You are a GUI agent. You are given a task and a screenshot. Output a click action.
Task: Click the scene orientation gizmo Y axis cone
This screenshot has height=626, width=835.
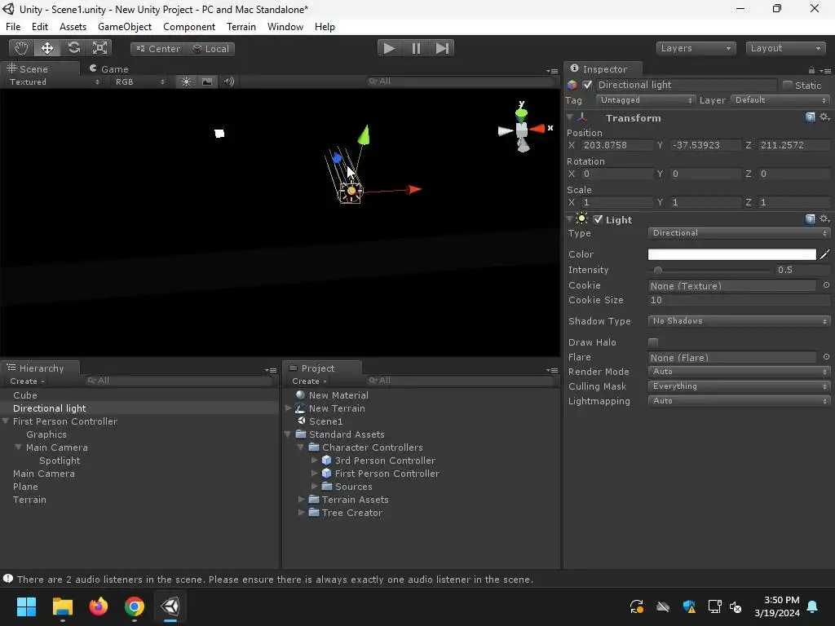pyautogui.click(x=521, y=112)
